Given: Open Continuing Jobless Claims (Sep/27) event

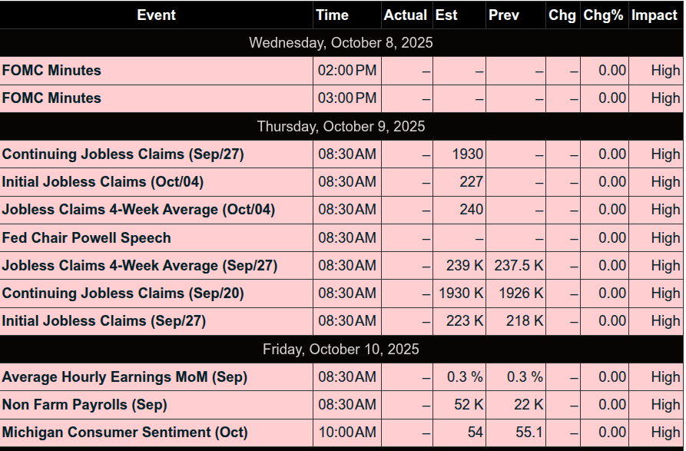Looking at the screenshot, I should point(123,154).
